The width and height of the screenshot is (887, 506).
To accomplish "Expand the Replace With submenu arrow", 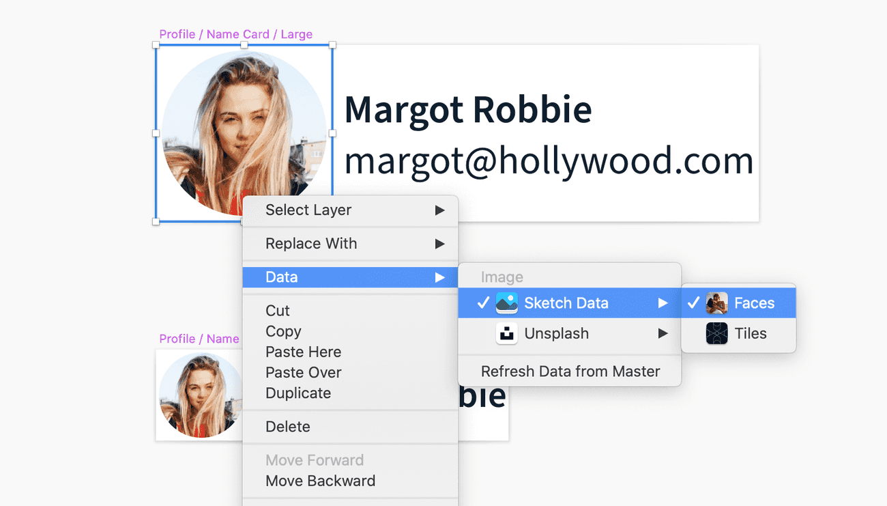I will 440,244.
